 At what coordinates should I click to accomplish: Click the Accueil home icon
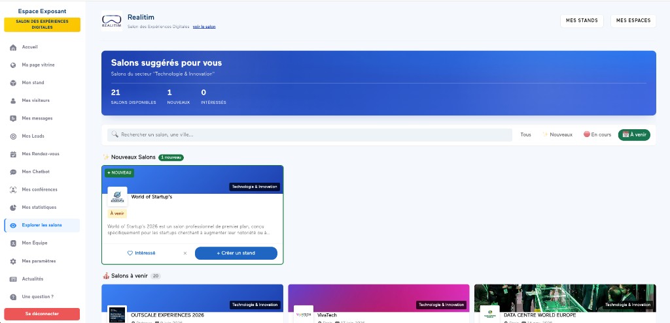click(13, 47)
